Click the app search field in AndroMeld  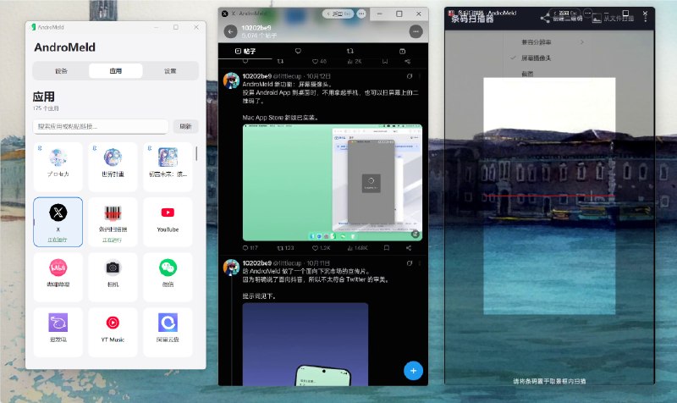tap(101, 126)
